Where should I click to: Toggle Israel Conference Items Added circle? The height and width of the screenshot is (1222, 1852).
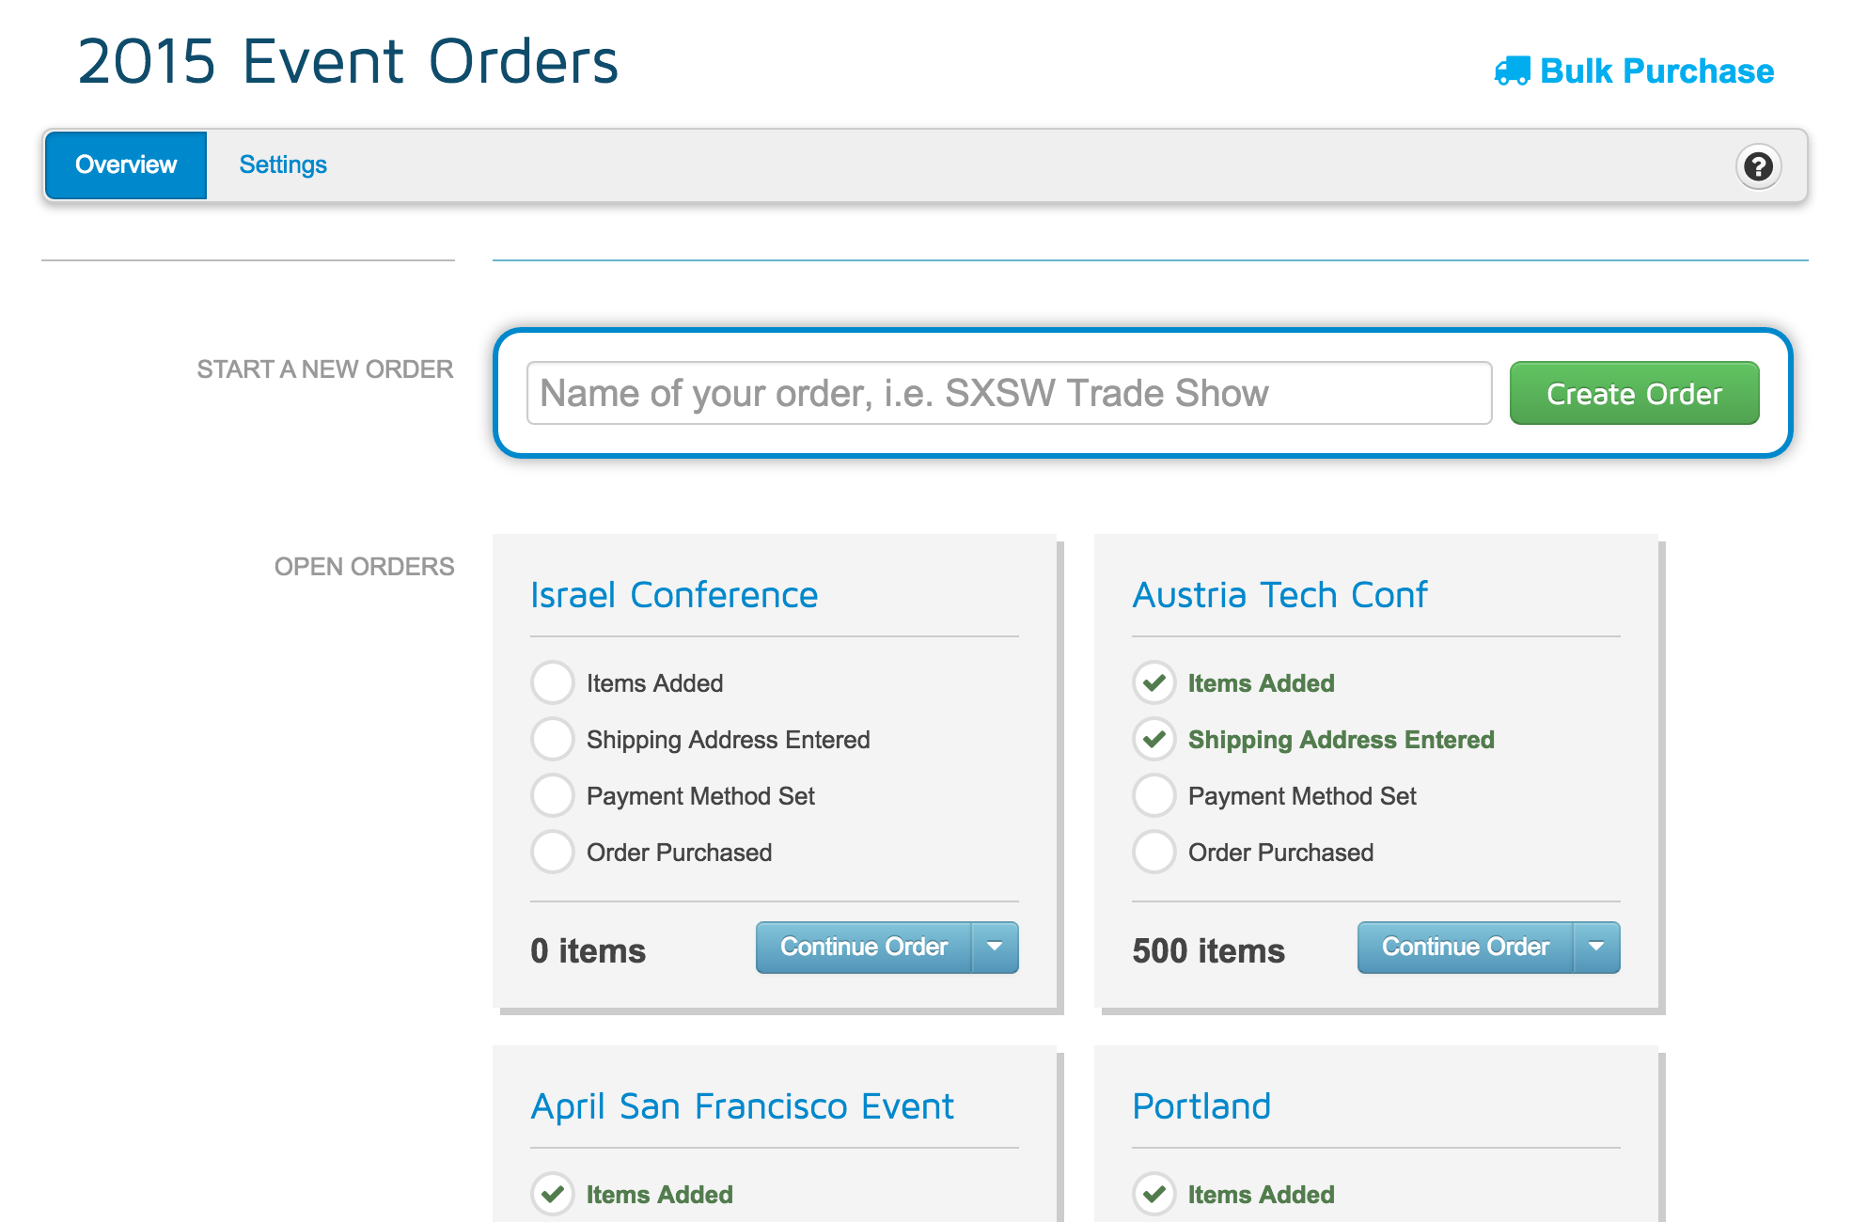(x=552, y=683)
